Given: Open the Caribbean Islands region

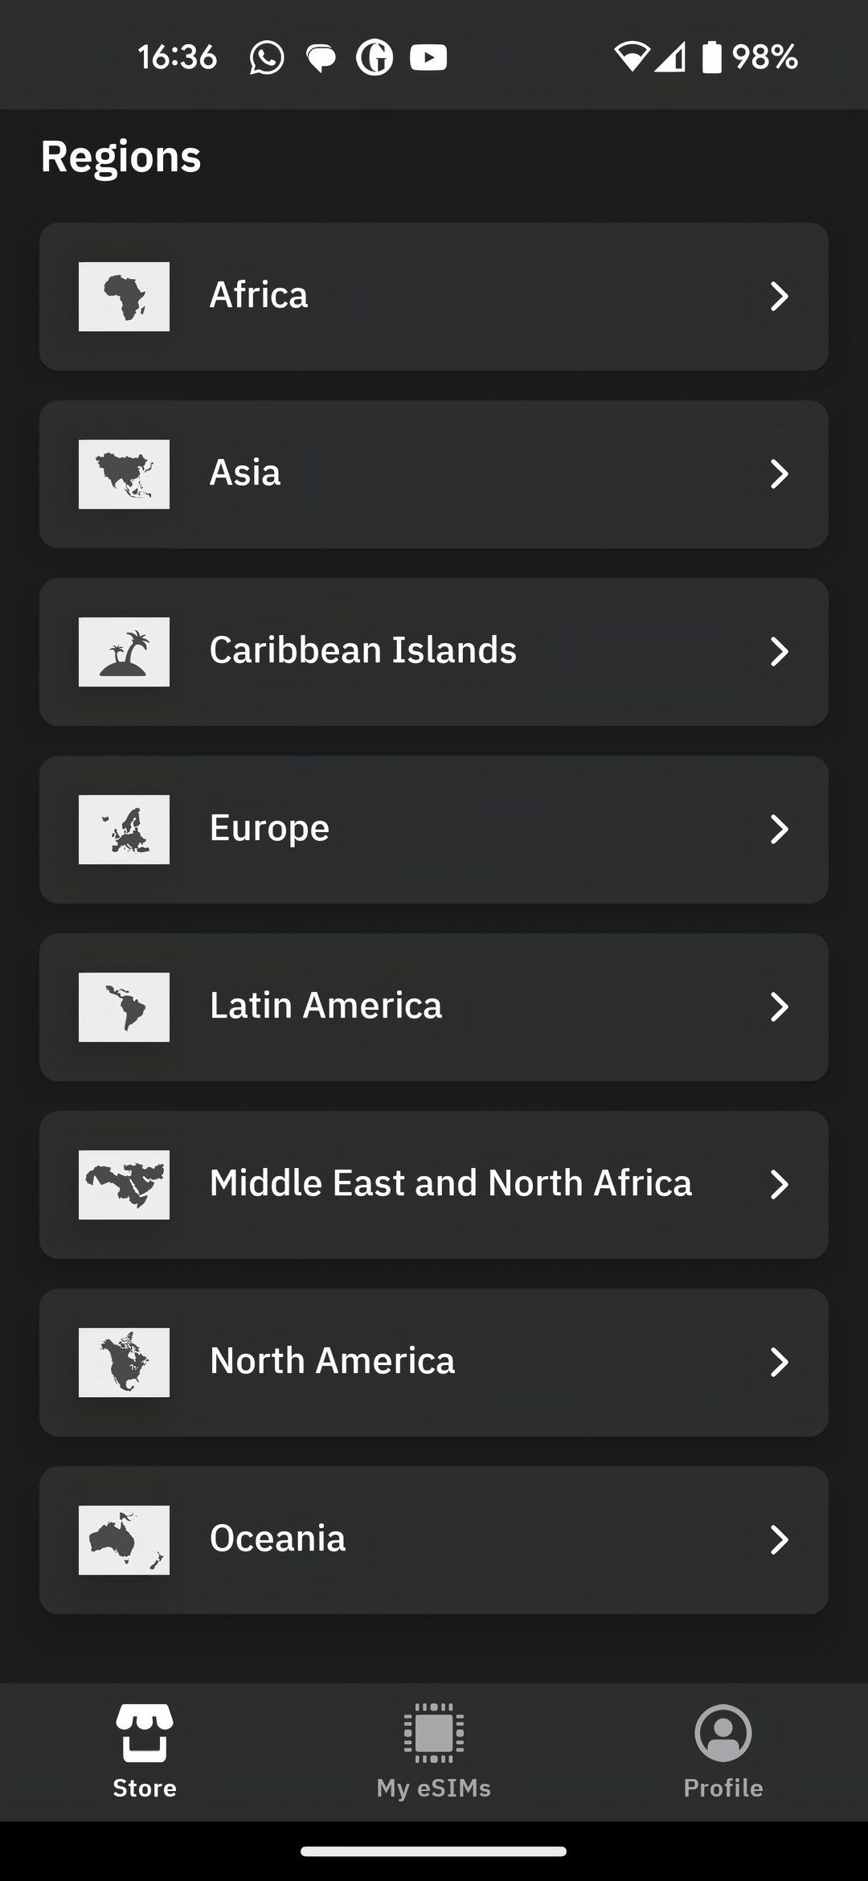Looking at the screenshot, I should click(434, 652).
